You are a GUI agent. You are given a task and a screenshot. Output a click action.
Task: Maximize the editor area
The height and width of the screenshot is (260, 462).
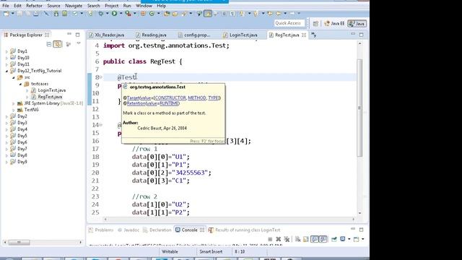[362, 35]
